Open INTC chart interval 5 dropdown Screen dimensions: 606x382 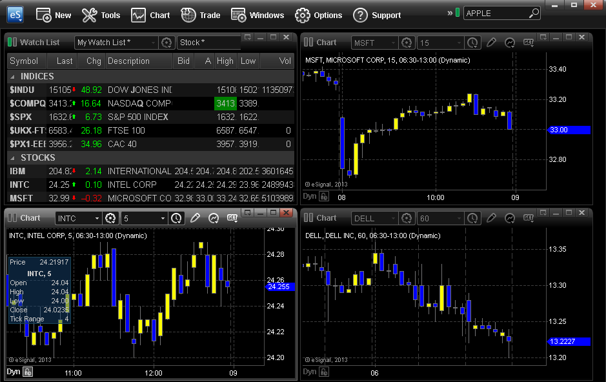(x=144, y=219)
